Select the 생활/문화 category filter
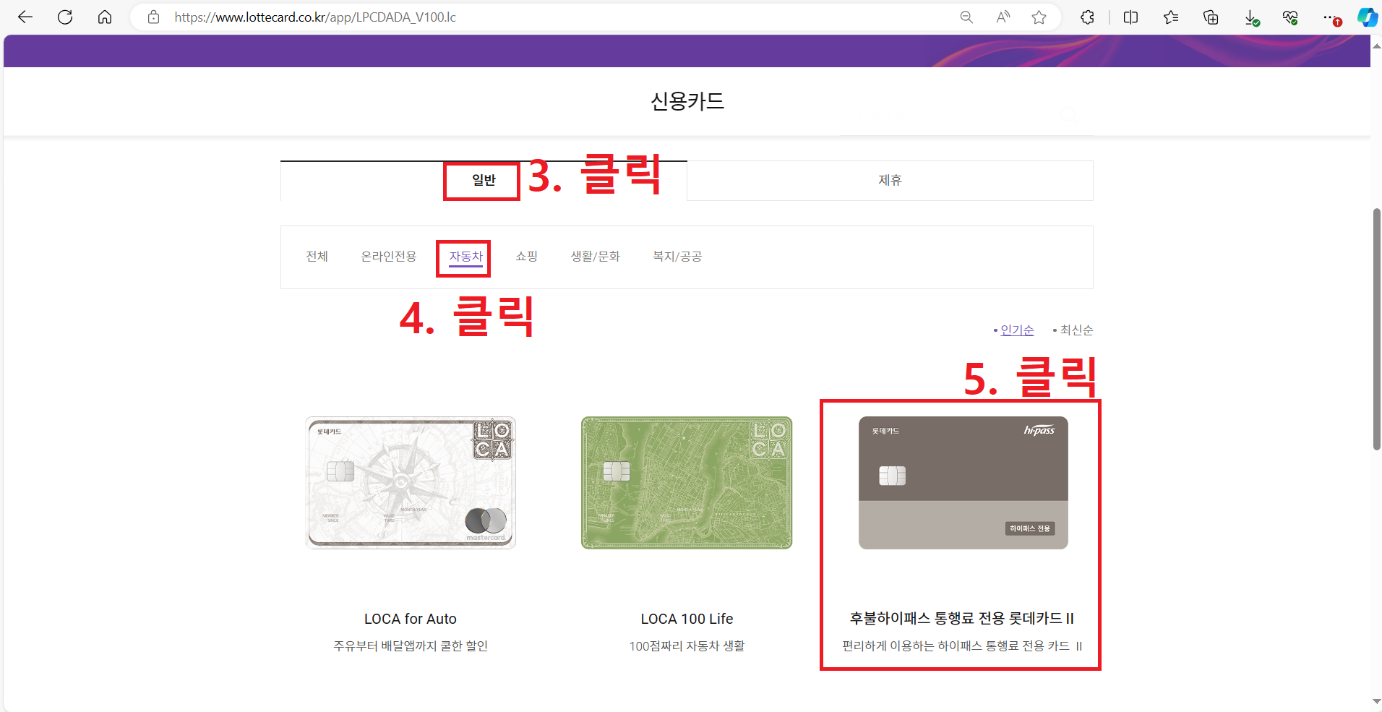 pos(595,257)
